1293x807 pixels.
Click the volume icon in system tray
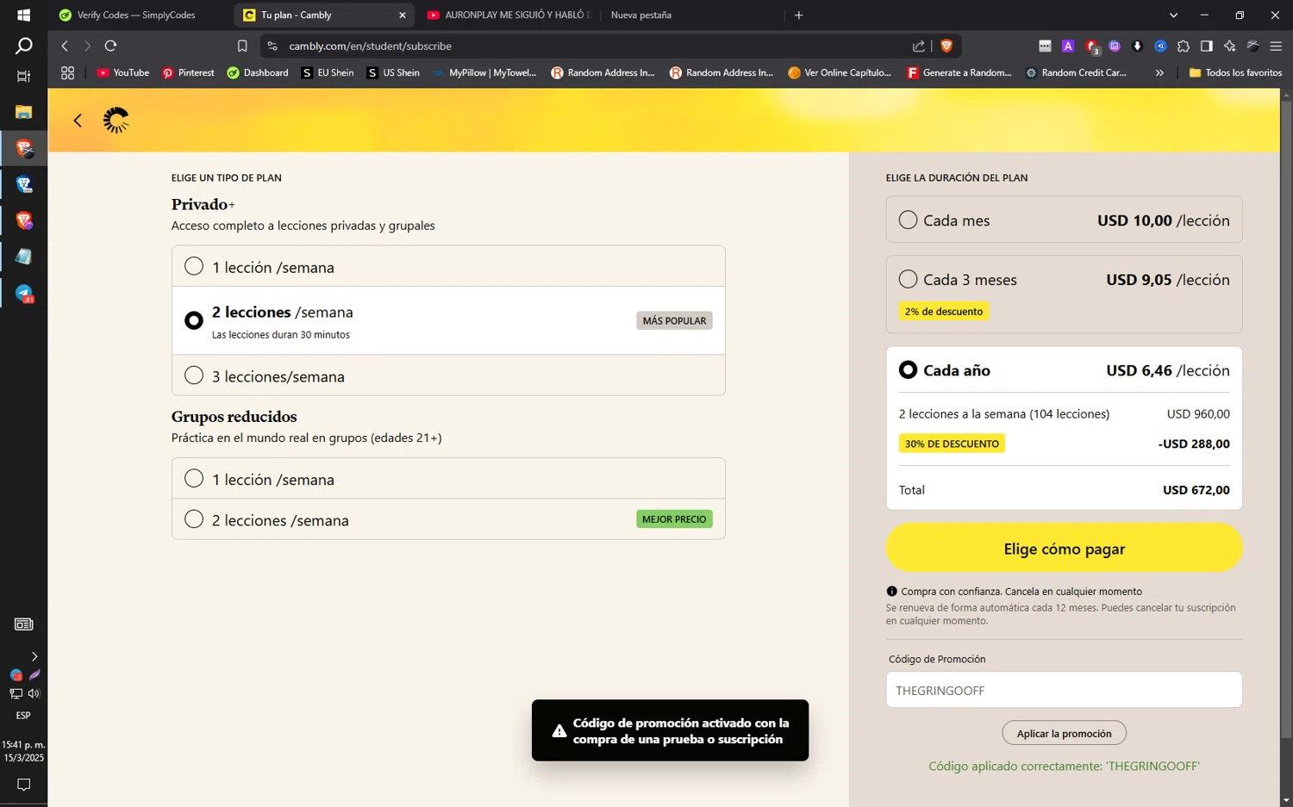click(x=34, y=693)
